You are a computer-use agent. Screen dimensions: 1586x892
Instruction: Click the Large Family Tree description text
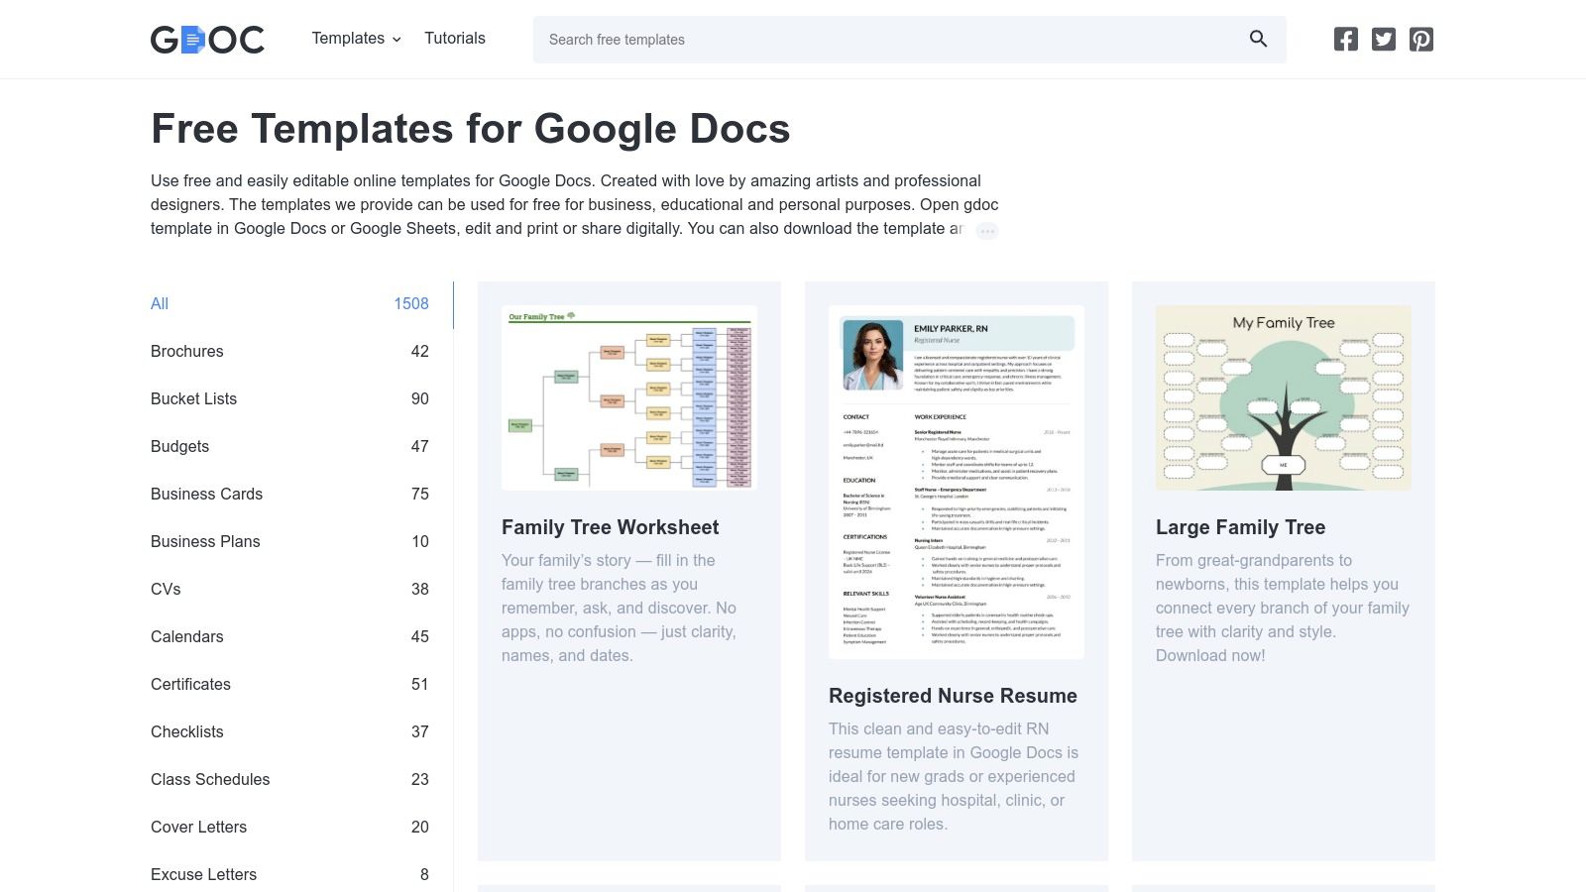(1283, 609)
